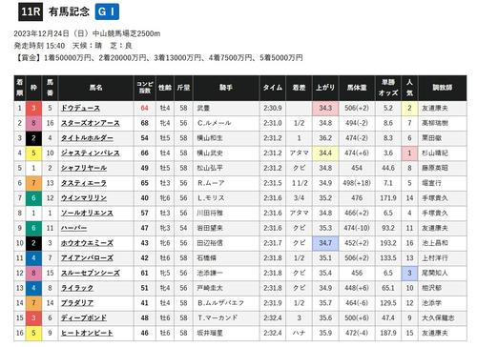
Task: Open horse link タスティエーラ
Action: click(84, 183)
